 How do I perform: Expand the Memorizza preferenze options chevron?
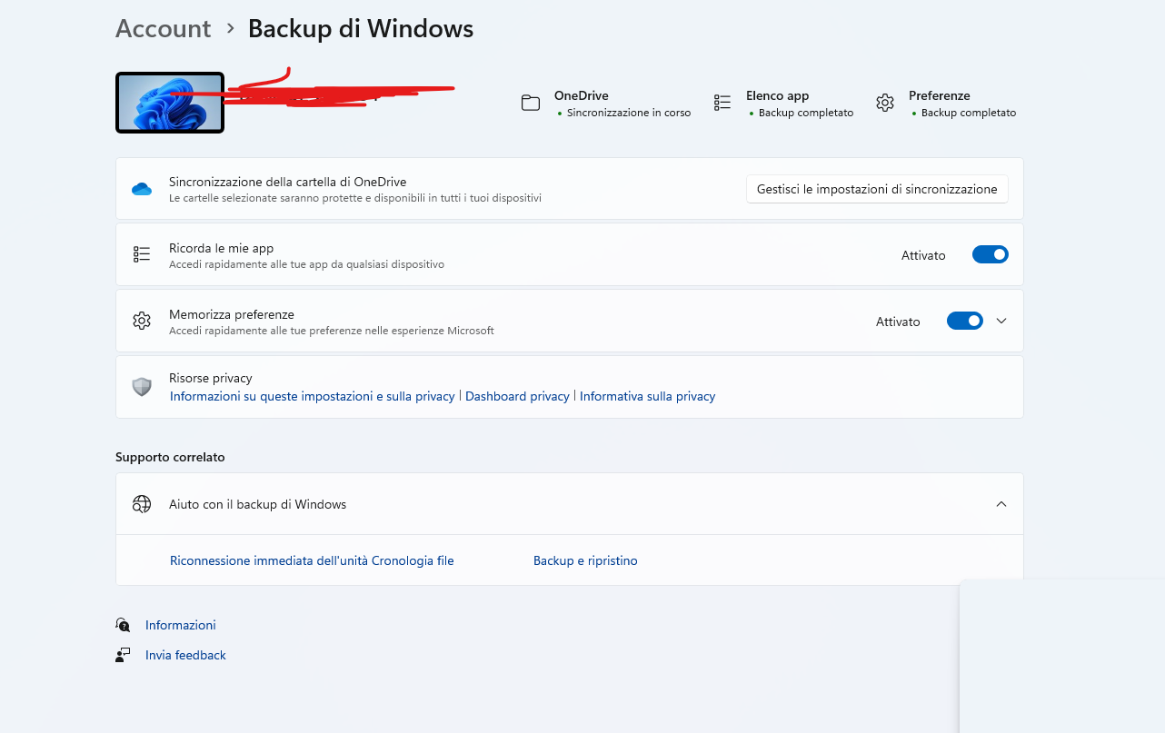(1001, 321)
